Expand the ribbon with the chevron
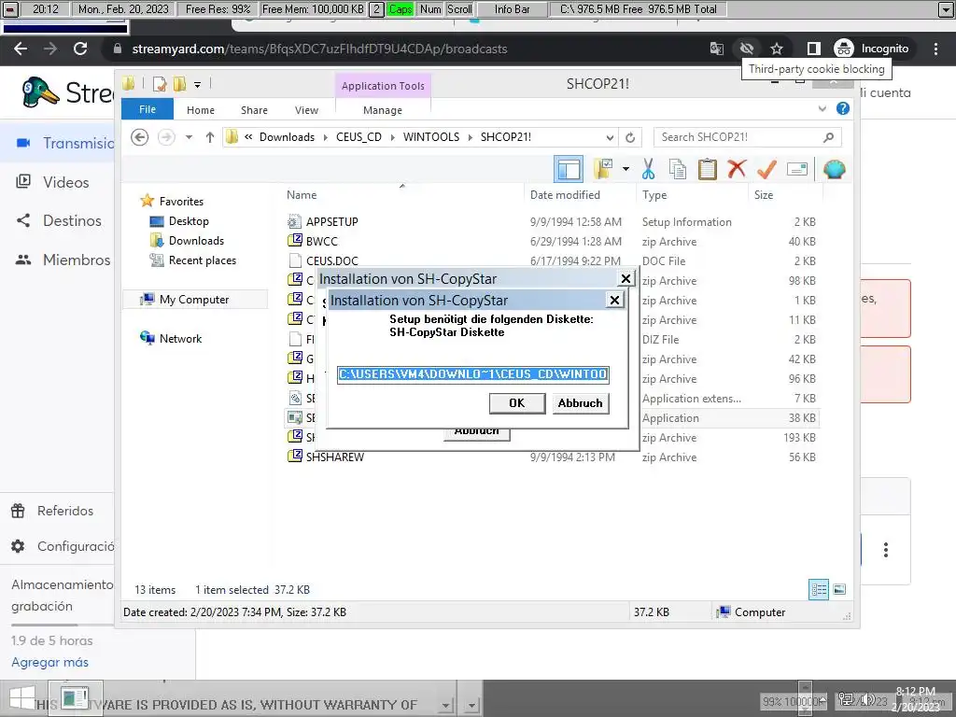956x717 pixels. (822, 108)
